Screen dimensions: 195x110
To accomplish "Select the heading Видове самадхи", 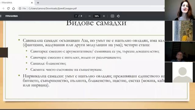I will tap(96, 23).
